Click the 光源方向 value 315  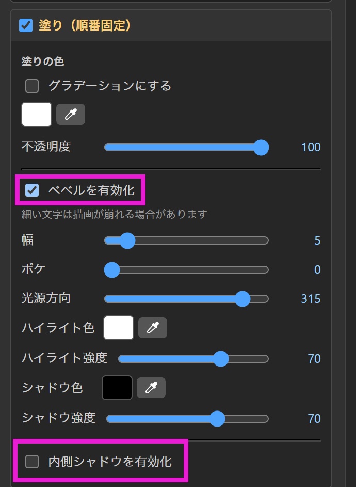pos(311,299)
